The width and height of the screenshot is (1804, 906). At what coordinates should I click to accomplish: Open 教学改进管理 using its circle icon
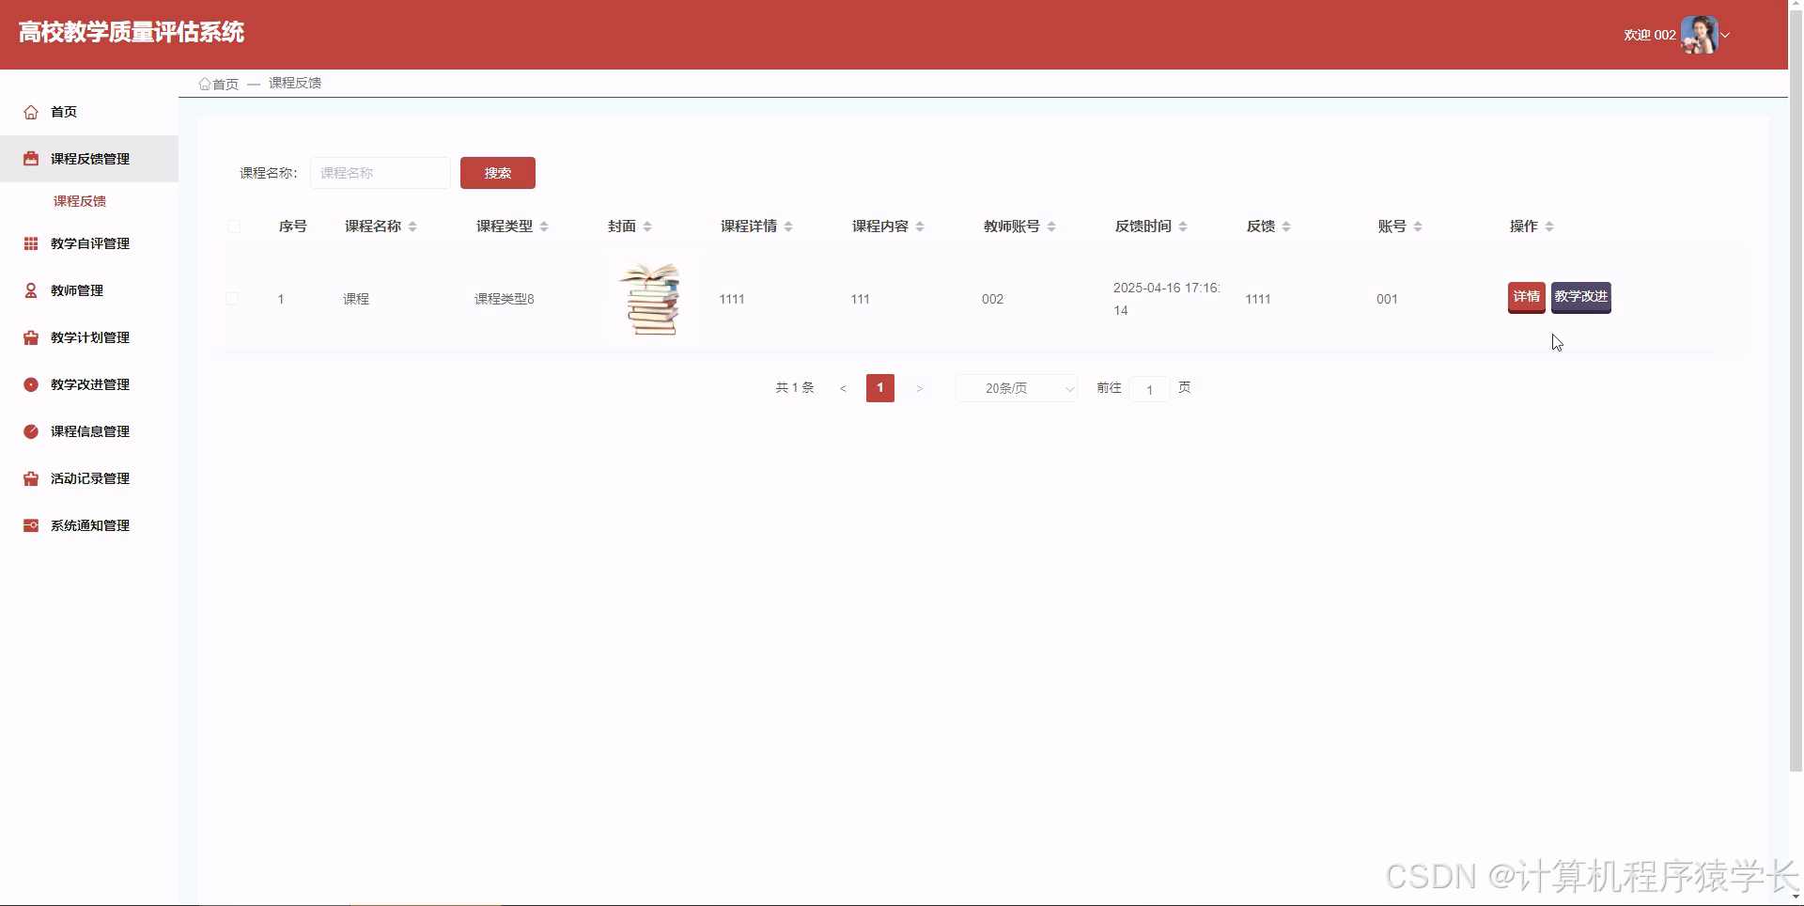point(29,384)
